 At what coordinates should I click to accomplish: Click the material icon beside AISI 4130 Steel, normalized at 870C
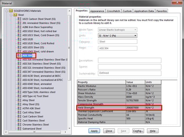19,80
